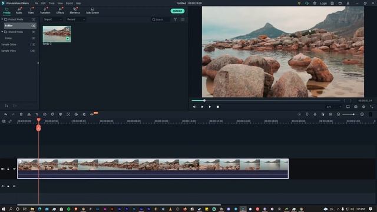Split the clip with the scissors icon

[29, 114]
